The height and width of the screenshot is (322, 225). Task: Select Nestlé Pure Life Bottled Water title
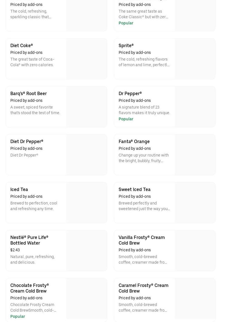(29, 240)
